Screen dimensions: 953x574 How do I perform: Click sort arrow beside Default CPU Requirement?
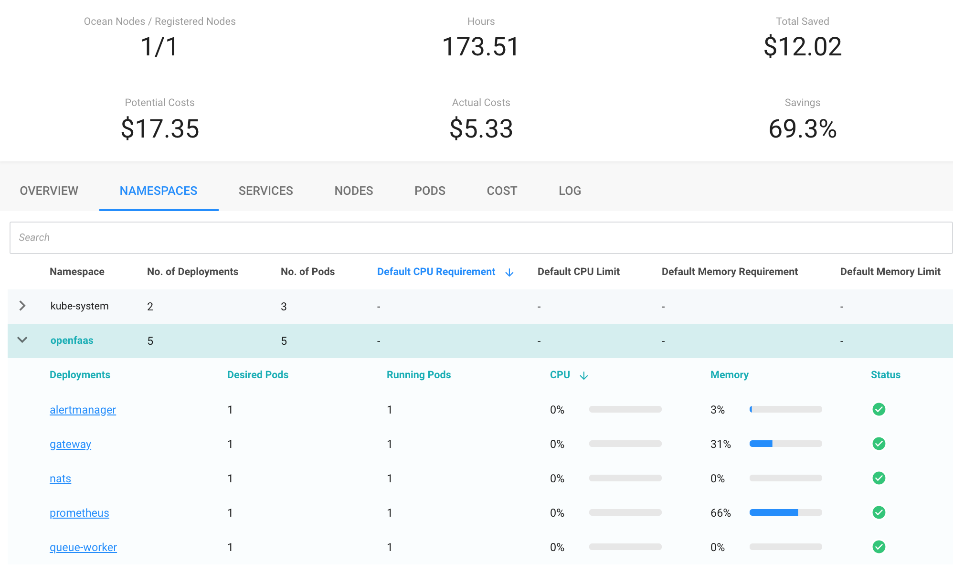coord(509,272)
